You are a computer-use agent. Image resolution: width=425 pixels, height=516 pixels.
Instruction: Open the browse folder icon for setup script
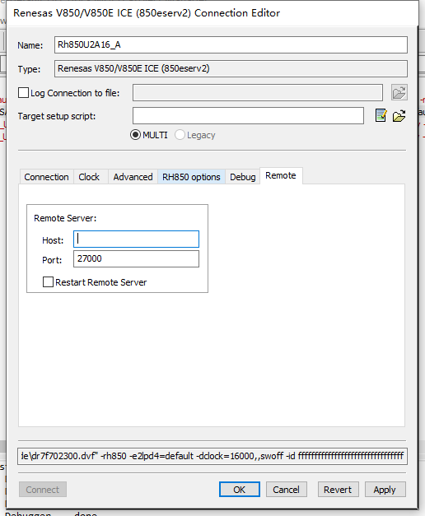click(399, 116)
